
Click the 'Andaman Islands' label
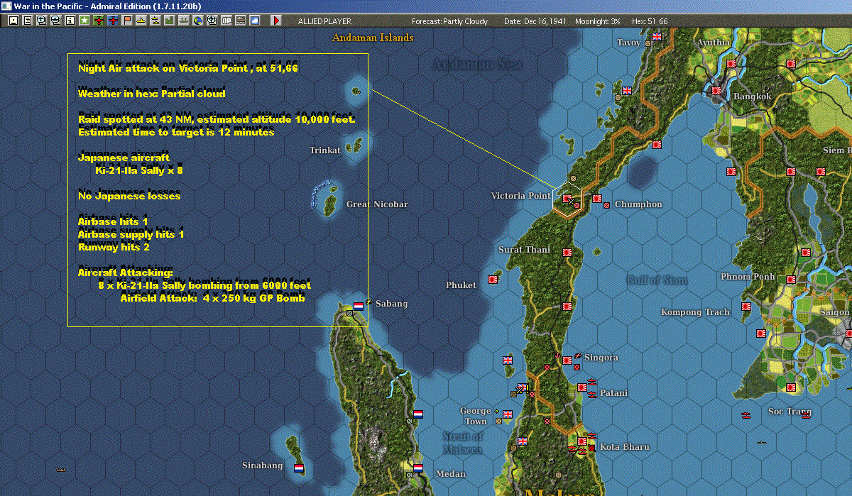373,38
